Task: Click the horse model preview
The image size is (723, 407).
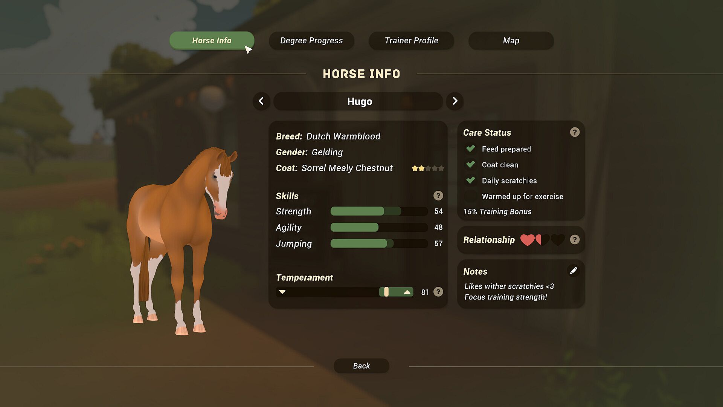Action: coord(181,241)
